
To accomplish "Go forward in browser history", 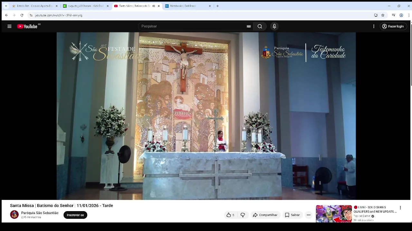I will (x=14, y=15).
